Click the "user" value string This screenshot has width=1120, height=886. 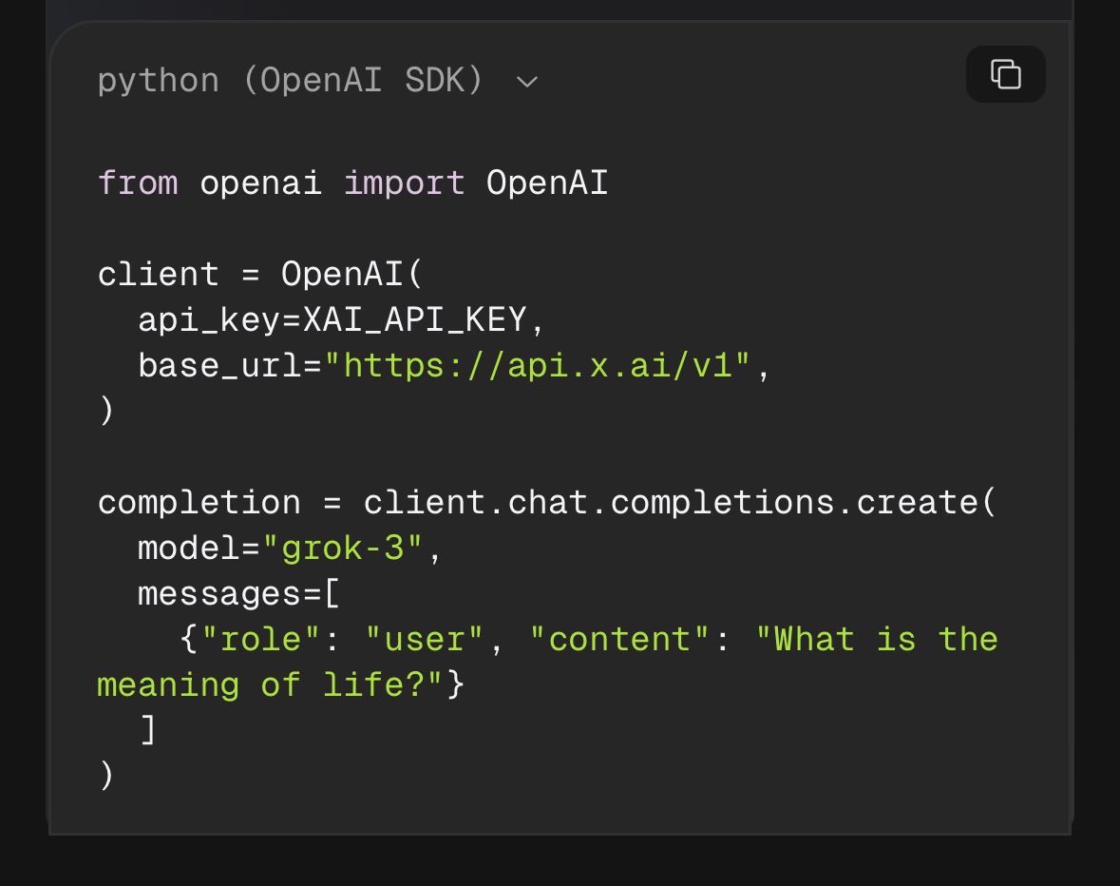[424, 640]
